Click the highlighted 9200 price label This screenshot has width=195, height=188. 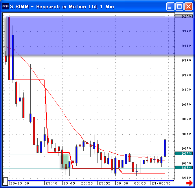tap(184, 16)
